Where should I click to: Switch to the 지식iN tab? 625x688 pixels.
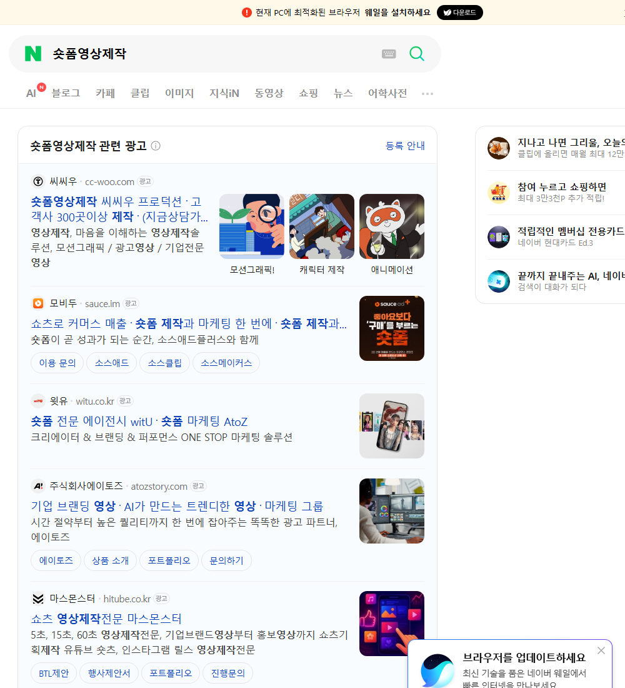(224, 93)
